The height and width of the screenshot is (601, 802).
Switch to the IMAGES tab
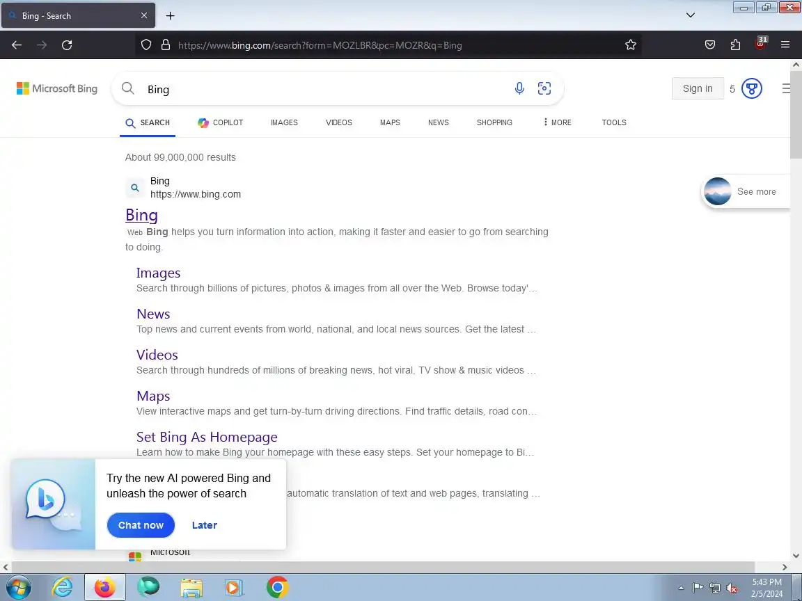click(284, 122)
